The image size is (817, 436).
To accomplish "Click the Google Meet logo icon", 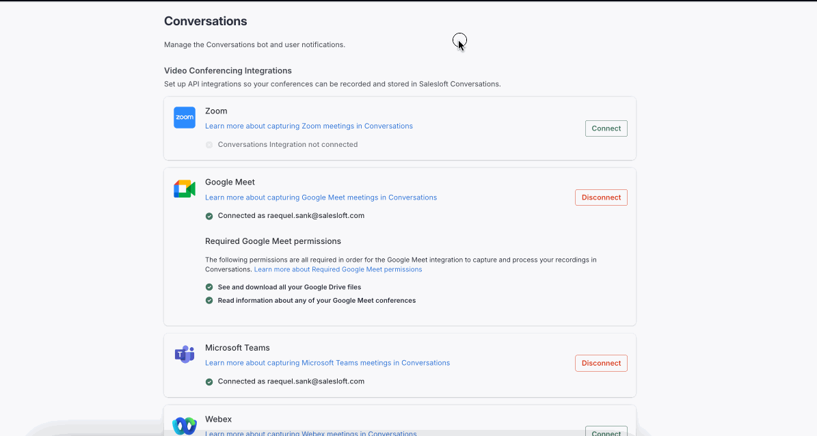I will click(x=185, y=189).
